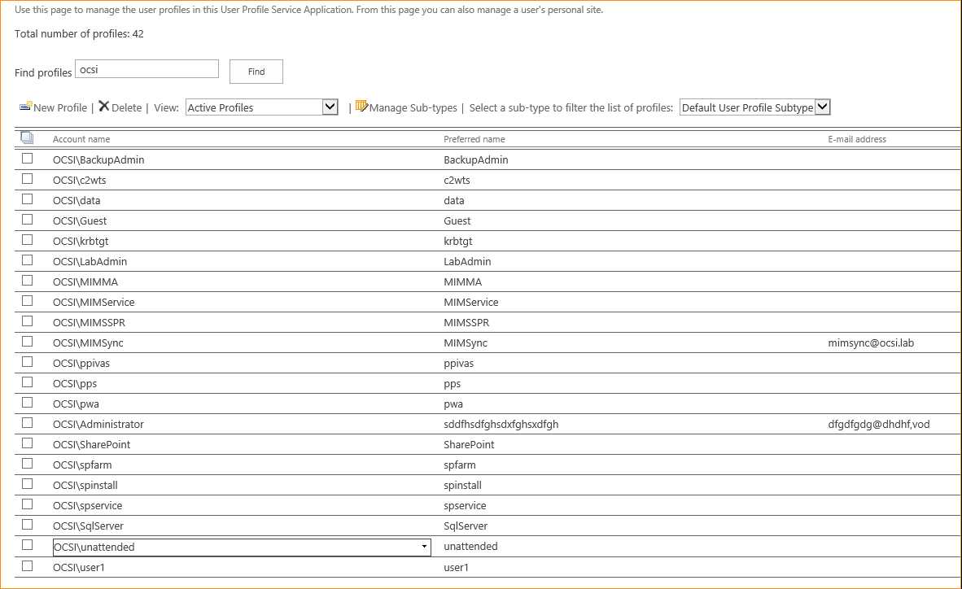Viewport: 962px width, 589px height.
Task: Check the OCSI\data row checkbox
Action: (27, 199)
